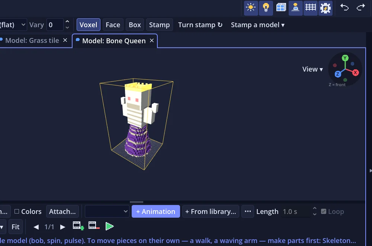Open the gear with lightning icon
372x246 pixels.
tap(325, 8)
